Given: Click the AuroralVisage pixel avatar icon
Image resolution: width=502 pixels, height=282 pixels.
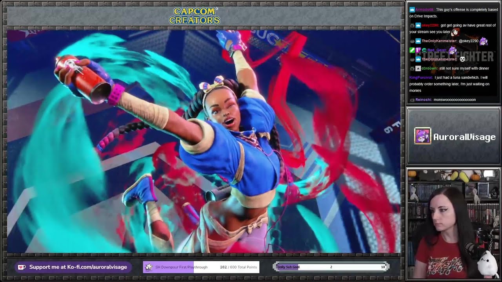Looking at the screenshot, I should pos(422,136).
